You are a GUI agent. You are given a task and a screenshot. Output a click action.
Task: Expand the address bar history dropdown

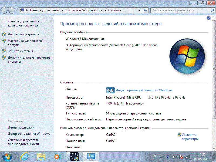(139, 10)
